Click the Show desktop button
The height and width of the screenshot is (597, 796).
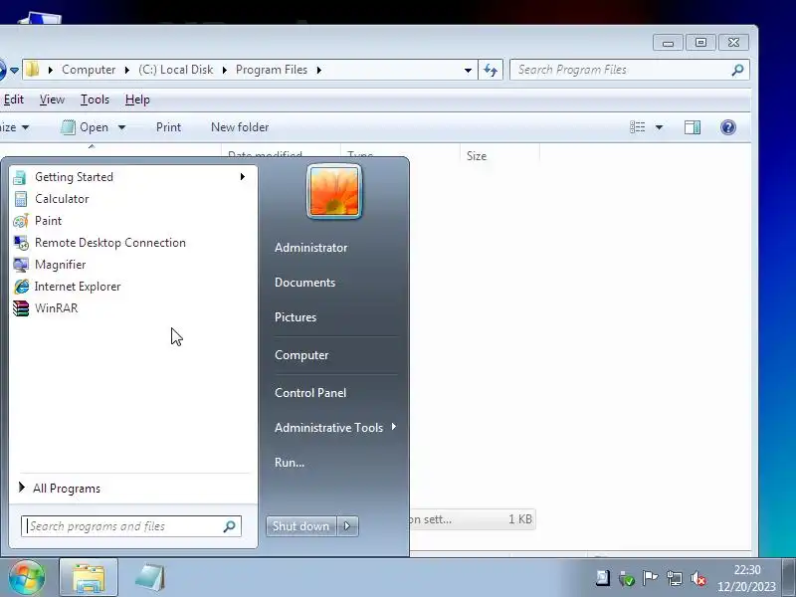pos(789,578)
